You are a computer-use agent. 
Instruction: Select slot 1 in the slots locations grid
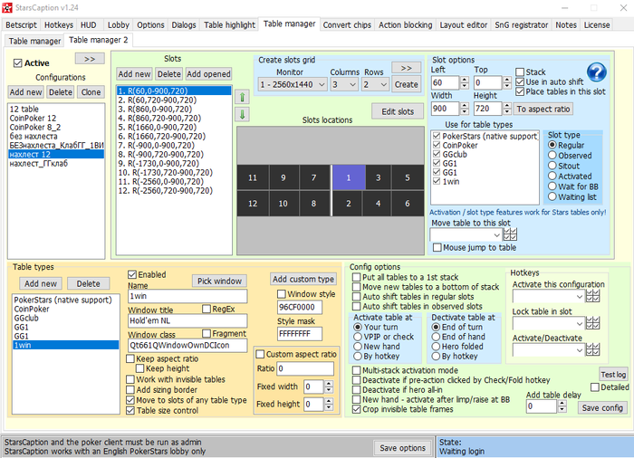click(347, 177)
